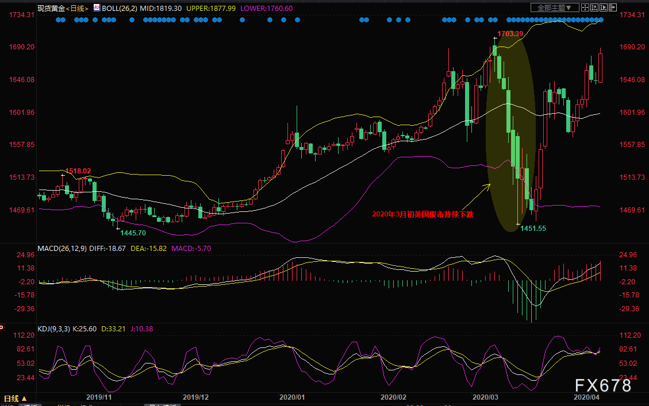The height and width of the screenshot is (406, 649).
Task: Expand the 日线 period selector at bottom left
Action: click(16, 399)
